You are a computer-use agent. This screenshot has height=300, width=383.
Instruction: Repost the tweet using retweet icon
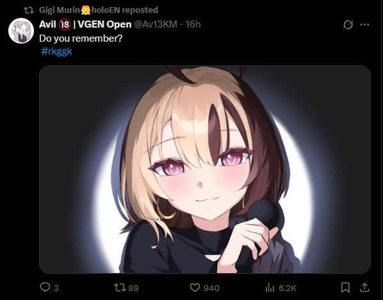(x=120, y=288)
